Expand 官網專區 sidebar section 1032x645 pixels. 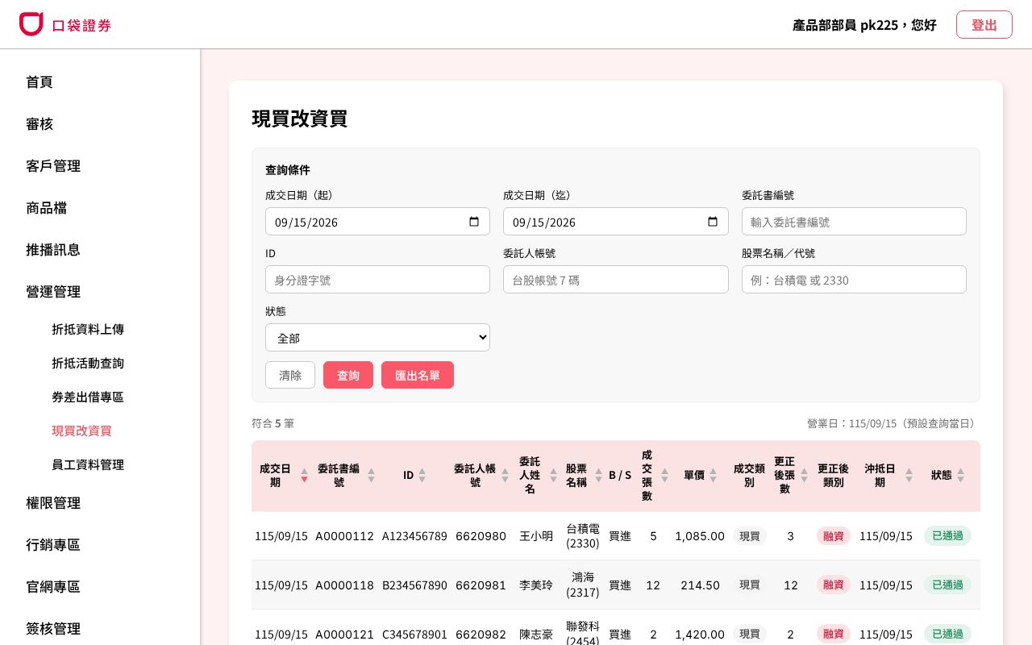click(x=53, y=586)
